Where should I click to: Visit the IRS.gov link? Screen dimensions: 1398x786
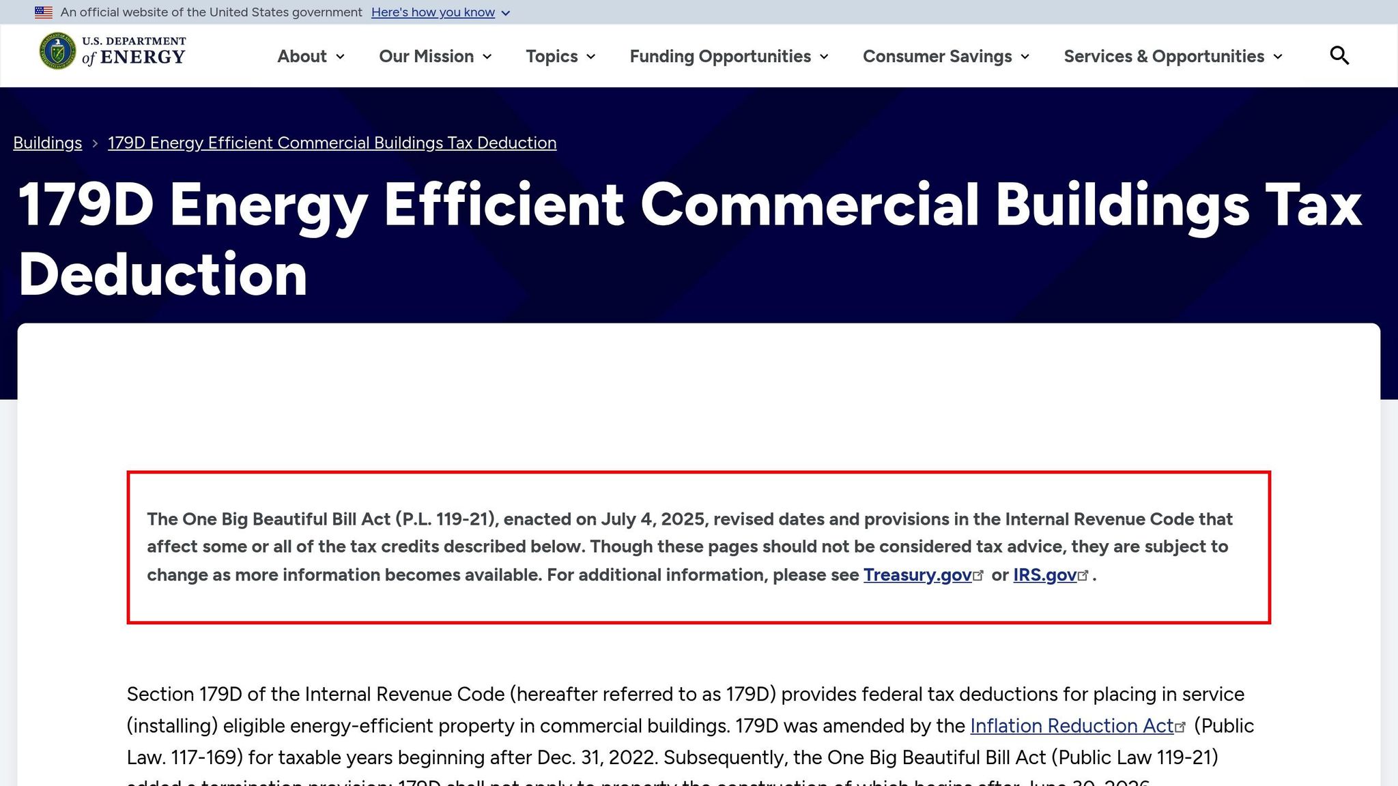point(1044,575)
